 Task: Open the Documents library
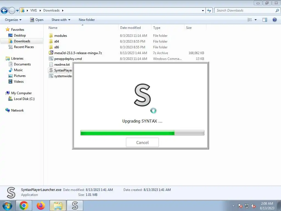coord(22,64)
